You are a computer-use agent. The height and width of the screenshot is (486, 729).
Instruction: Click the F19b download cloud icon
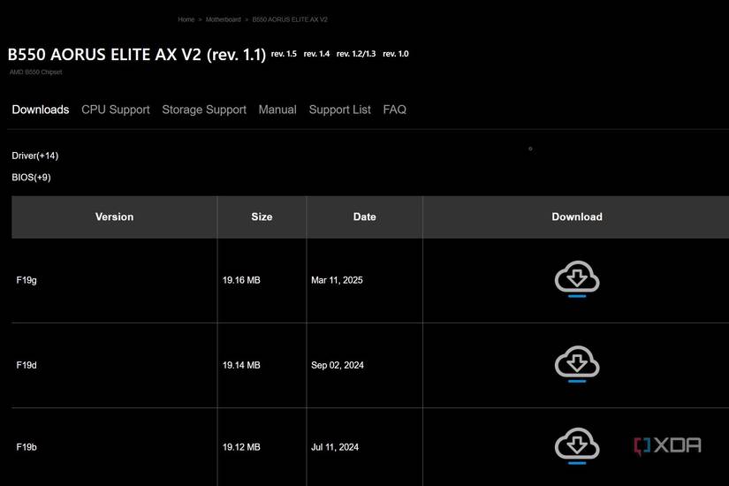(x=577, y=446)
